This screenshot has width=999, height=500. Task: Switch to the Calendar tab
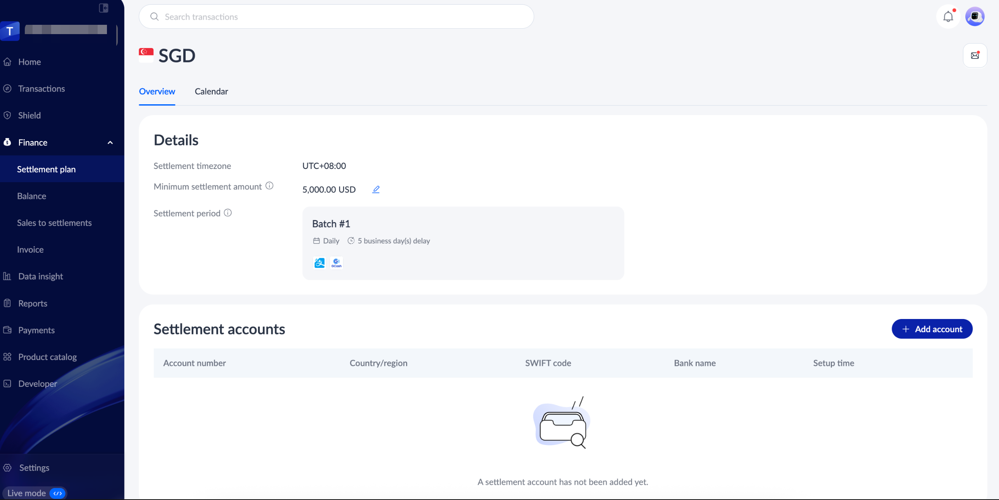point(211,91)
